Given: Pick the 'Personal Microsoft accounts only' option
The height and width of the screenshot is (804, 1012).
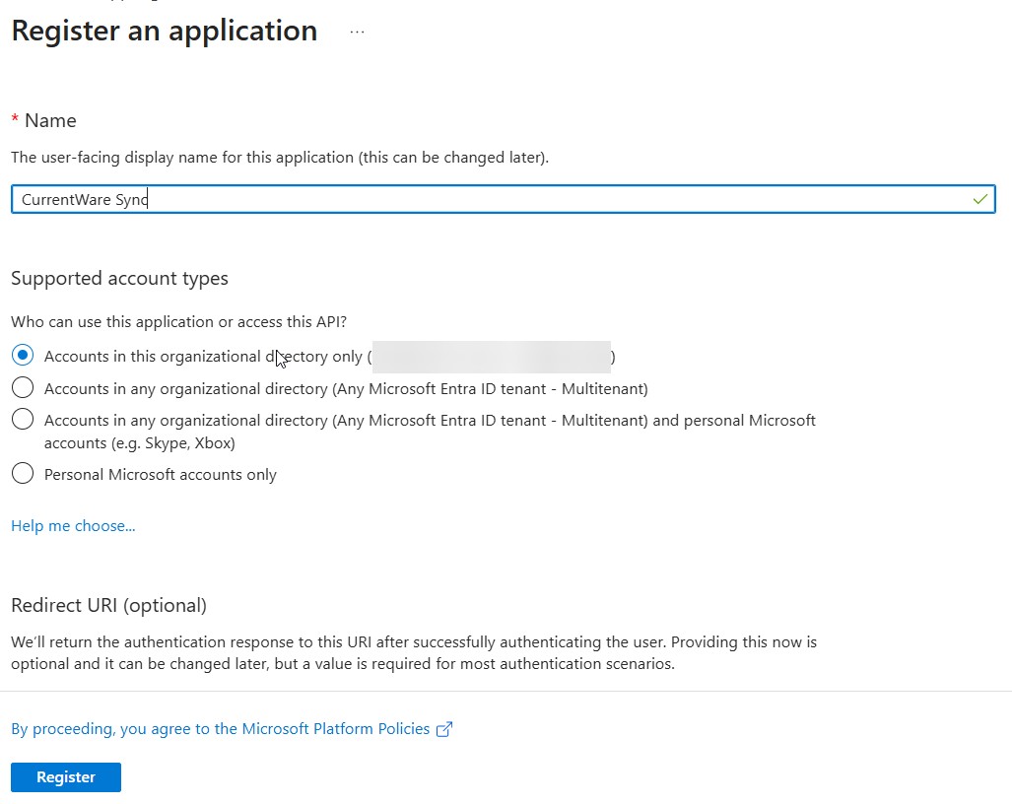Looking at the screenshot, I should (x=23, y=474).
